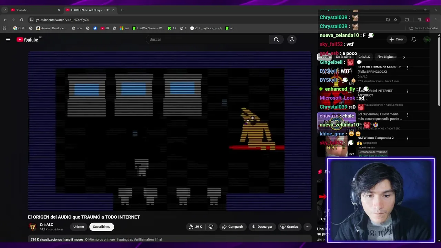Click the Gracias thanks button

[289, 227]
